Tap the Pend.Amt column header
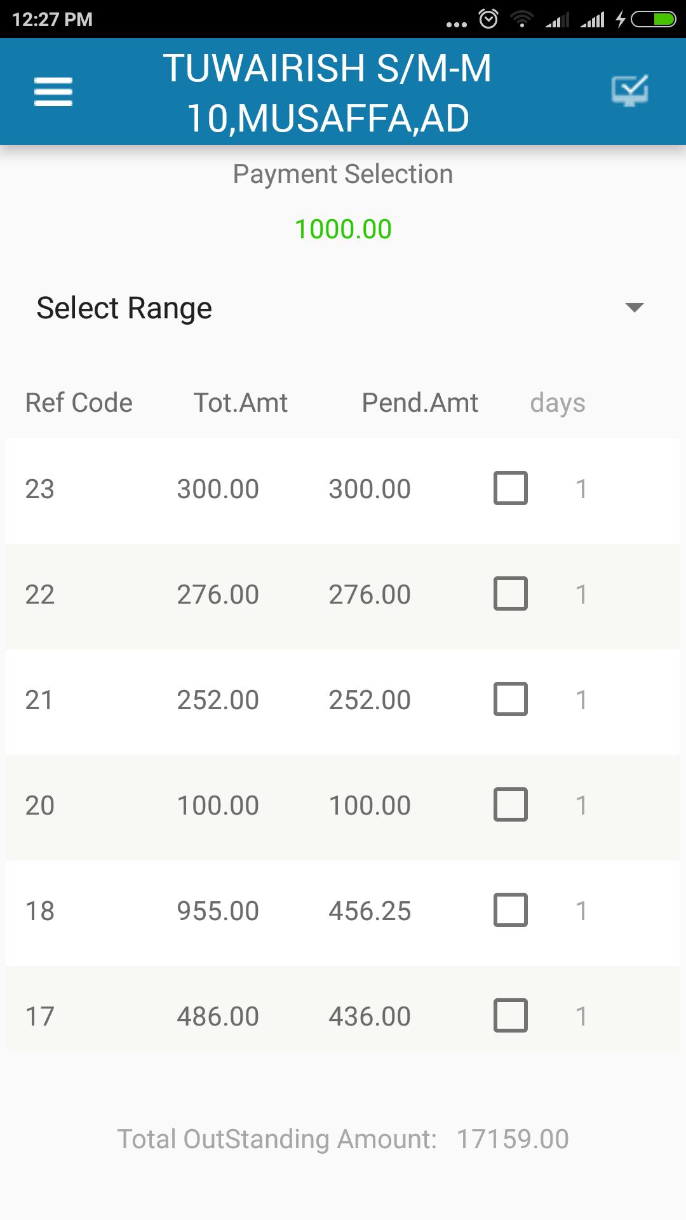This screenshot has width=686, height=1220. [x=420, y=403]
